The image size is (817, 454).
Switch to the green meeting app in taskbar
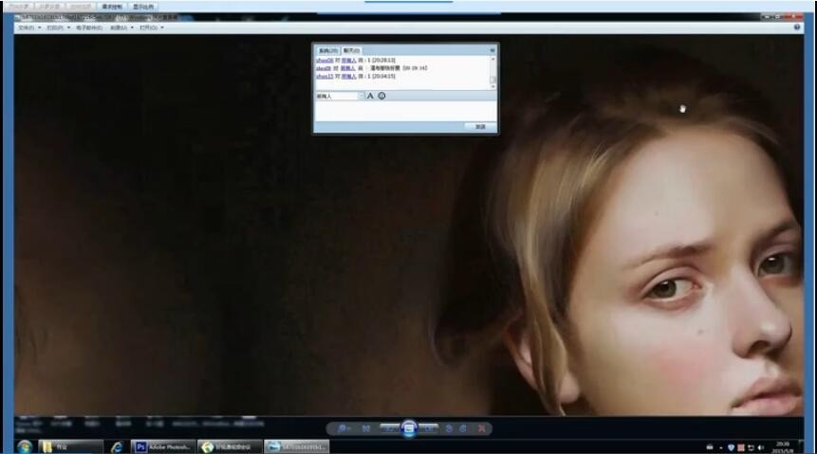point(230,446)
